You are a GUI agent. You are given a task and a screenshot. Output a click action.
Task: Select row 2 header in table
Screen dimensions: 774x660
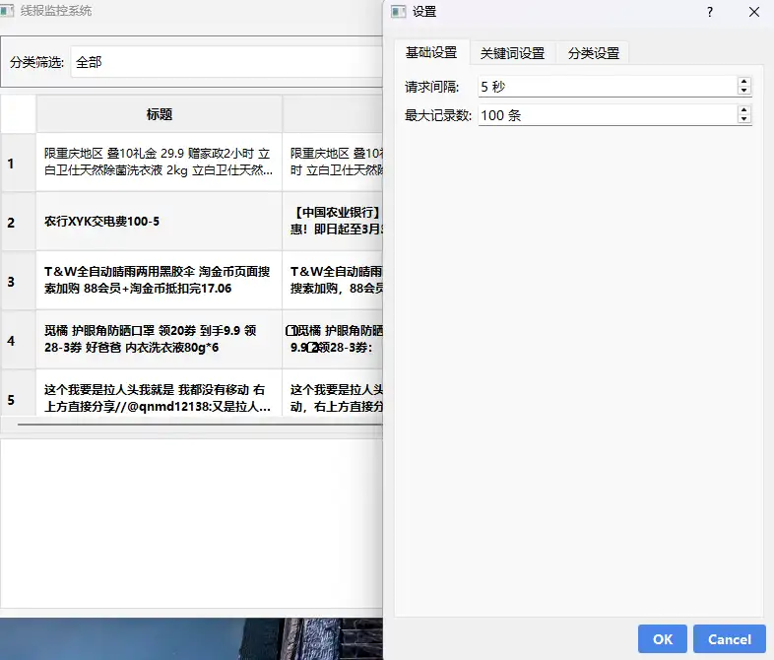(18, 222)
